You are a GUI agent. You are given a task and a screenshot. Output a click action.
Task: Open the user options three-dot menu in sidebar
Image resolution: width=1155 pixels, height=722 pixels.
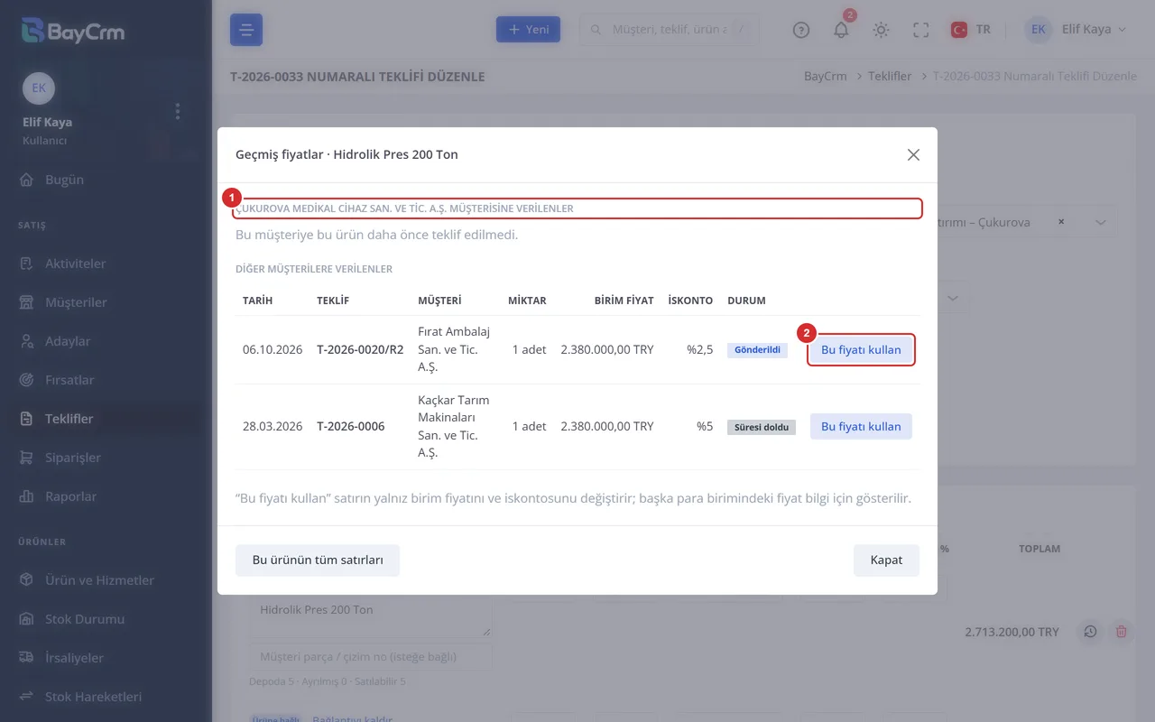178,111
